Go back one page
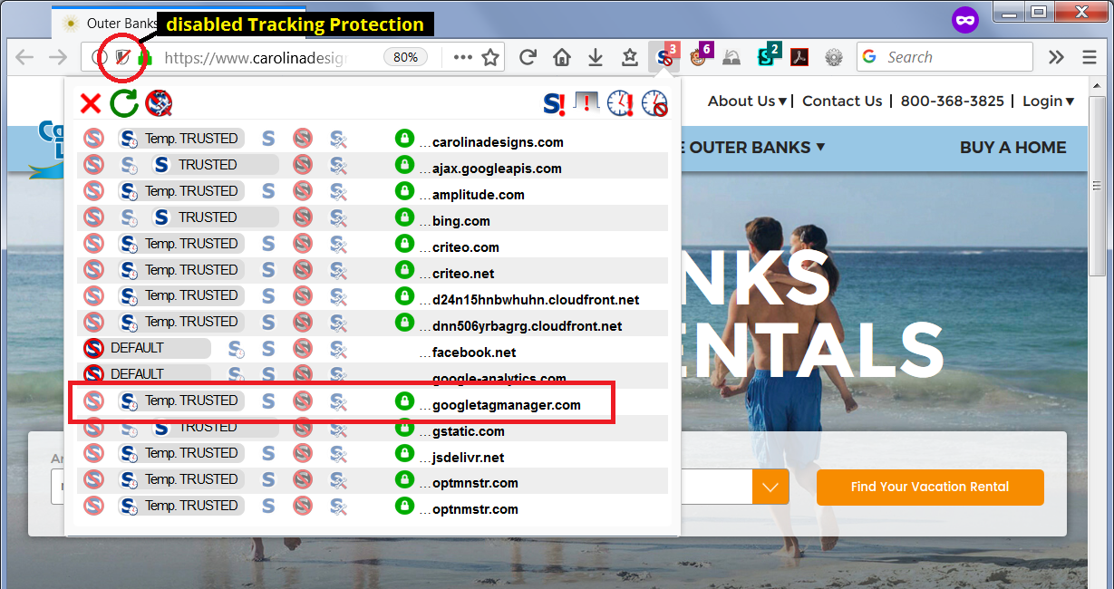Viewport: 1114px width, 589px height. click(x=24, y=57)
